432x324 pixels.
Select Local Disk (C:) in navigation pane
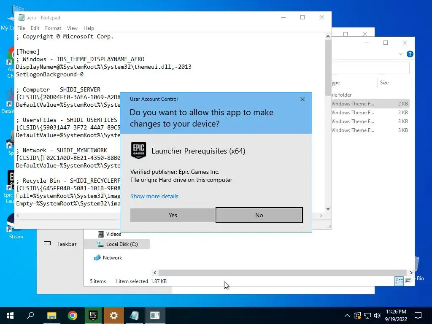coord(117,244)
